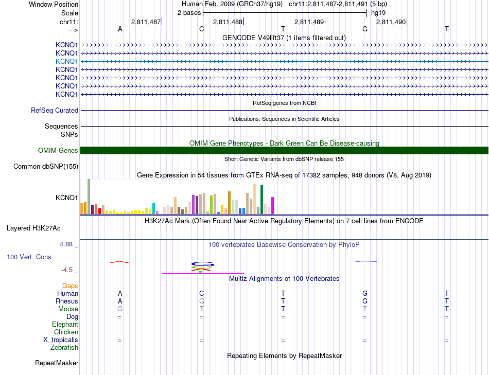
Task: Click the magenta last bar in the GTEx chart
Action: 273,206
